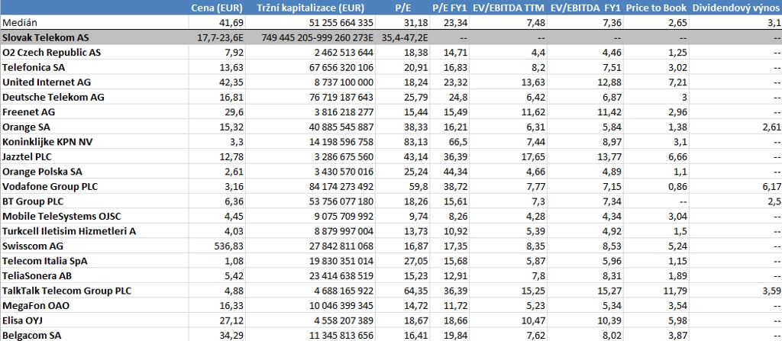Viewport: 782px width, 341px height.
Task: Click Freenet EV/EBITDA FY1 value 11,42
Action: coord(608,112)
